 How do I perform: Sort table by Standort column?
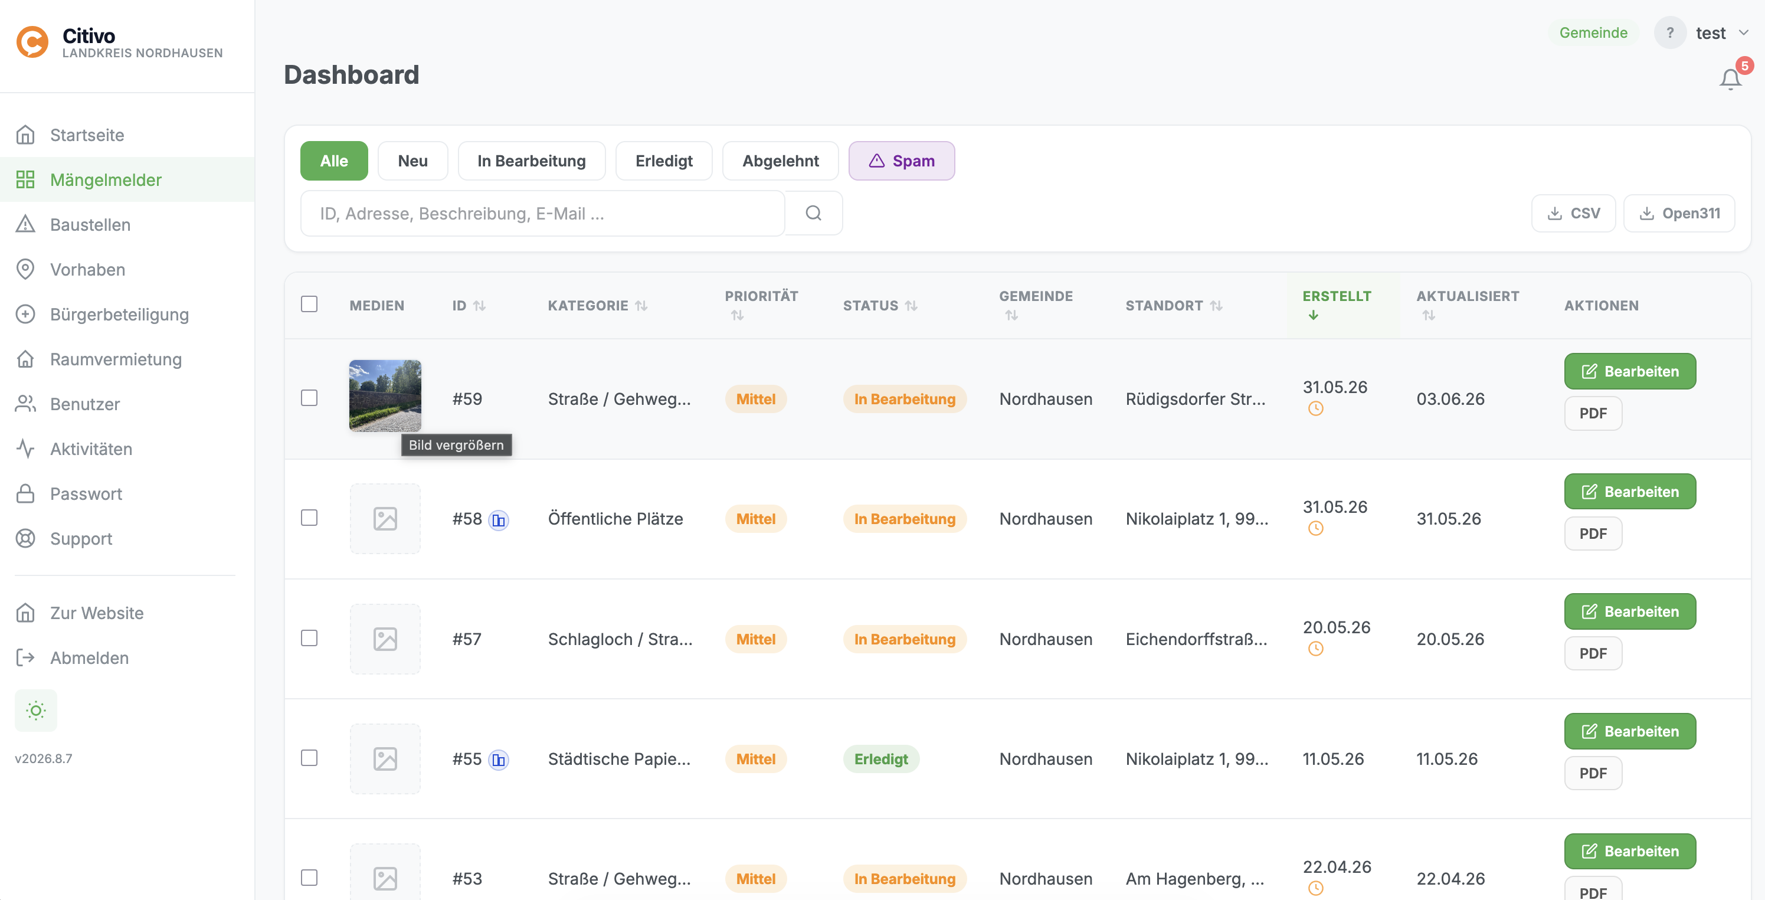(x=1174, y=306)
